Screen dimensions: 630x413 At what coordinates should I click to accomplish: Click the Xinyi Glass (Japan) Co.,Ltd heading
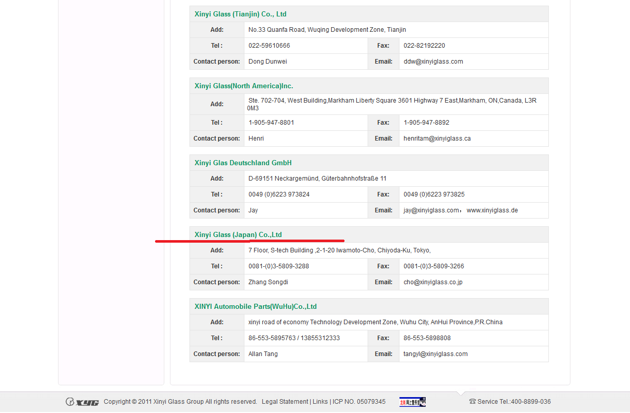coord(238,234)
